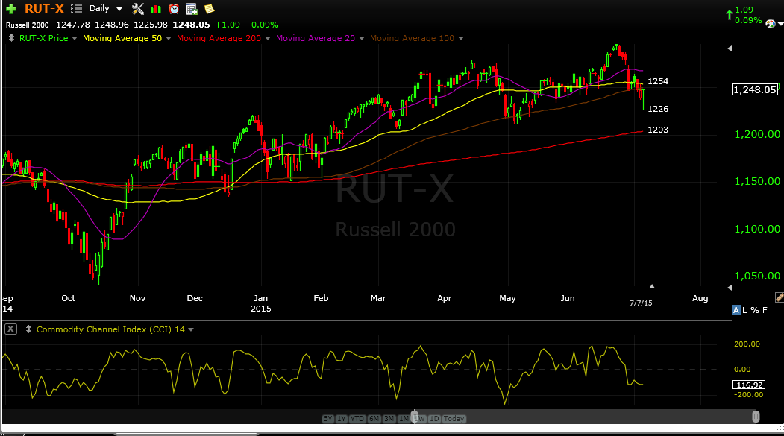Select the 1Y time range
784x436 pixels.
[342, 419]
